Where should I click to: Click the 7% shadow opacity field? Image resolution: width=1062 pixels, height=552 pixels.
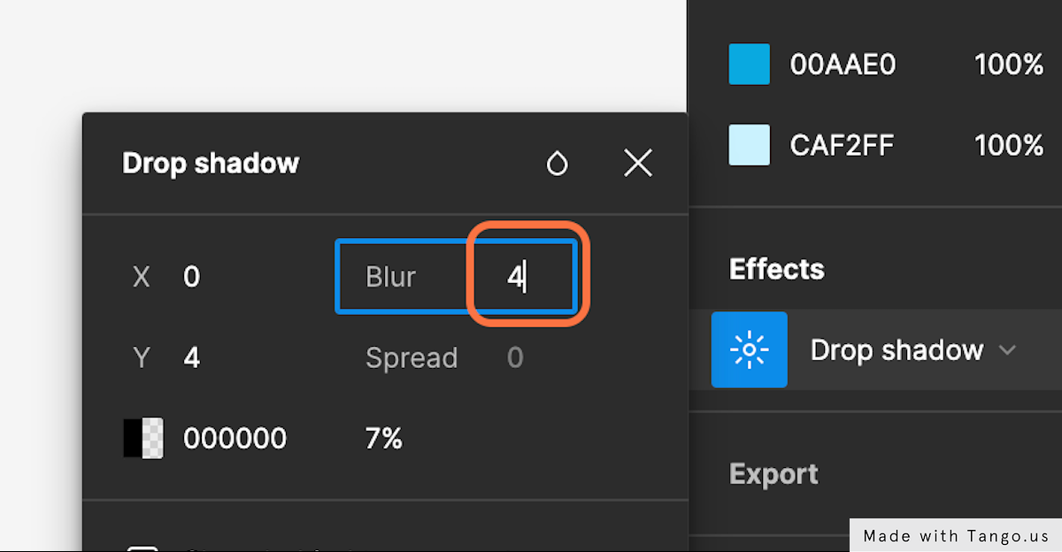pyautogui.click(x=384, y=439)
